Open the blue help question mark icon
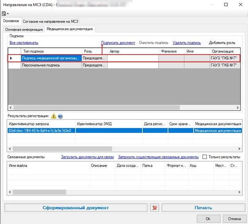The height and width of the screenshot is (224, 248). tap(60, 116)
